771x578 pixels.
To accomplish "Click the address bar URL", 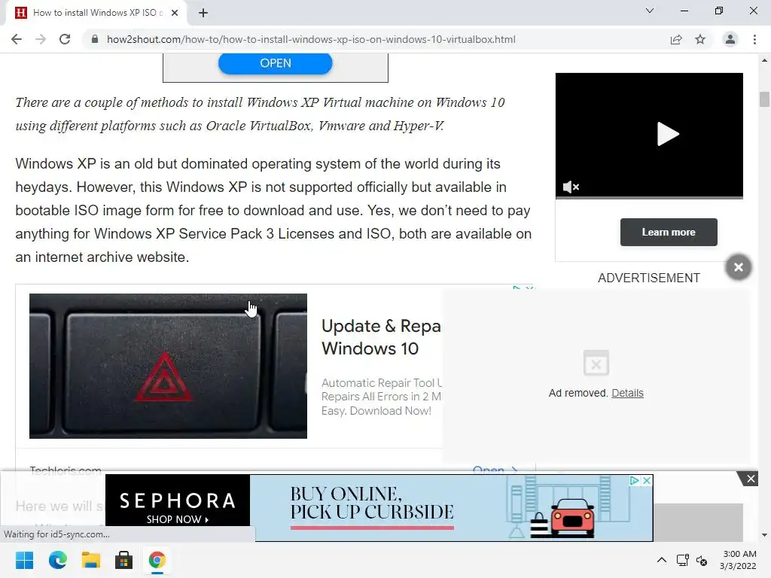I will pos(311,39).
